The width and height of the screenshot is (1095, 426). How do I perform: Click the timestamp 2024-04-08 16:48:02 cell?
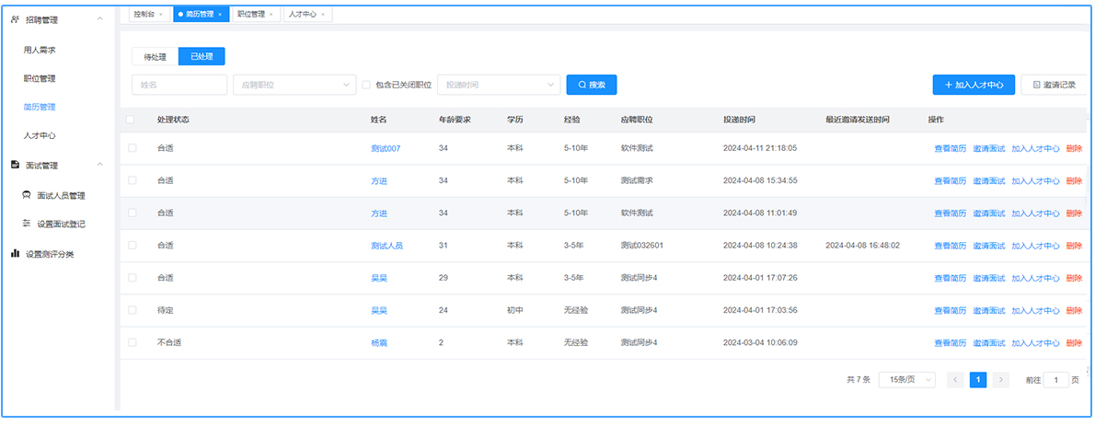point(862,245)
